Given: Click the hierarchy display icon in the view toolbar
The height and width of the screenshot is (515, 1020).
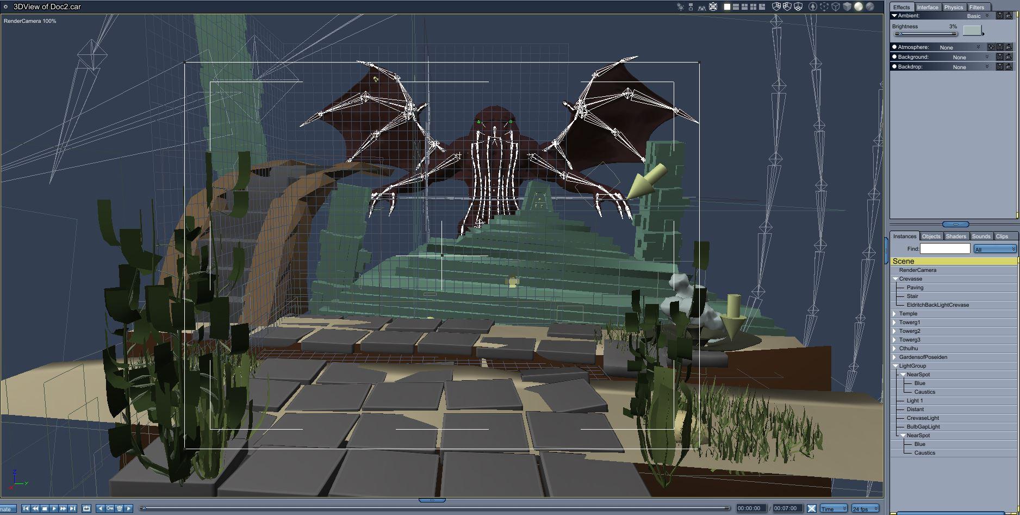Looking at the screenshot, I should click(x=691, y=7).
